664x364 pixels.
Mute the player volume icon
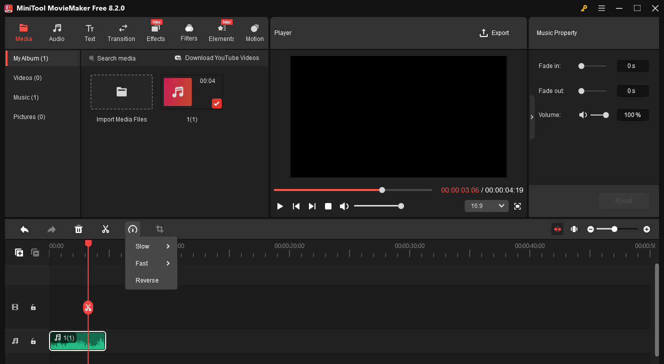[x=344, y=206]
